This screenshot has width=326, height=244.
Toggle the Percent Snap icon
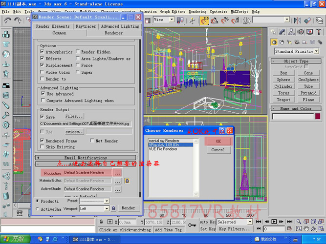point(225,20)
